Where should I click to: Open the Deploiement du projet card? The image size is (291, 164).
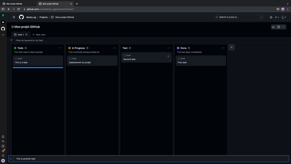92,61
